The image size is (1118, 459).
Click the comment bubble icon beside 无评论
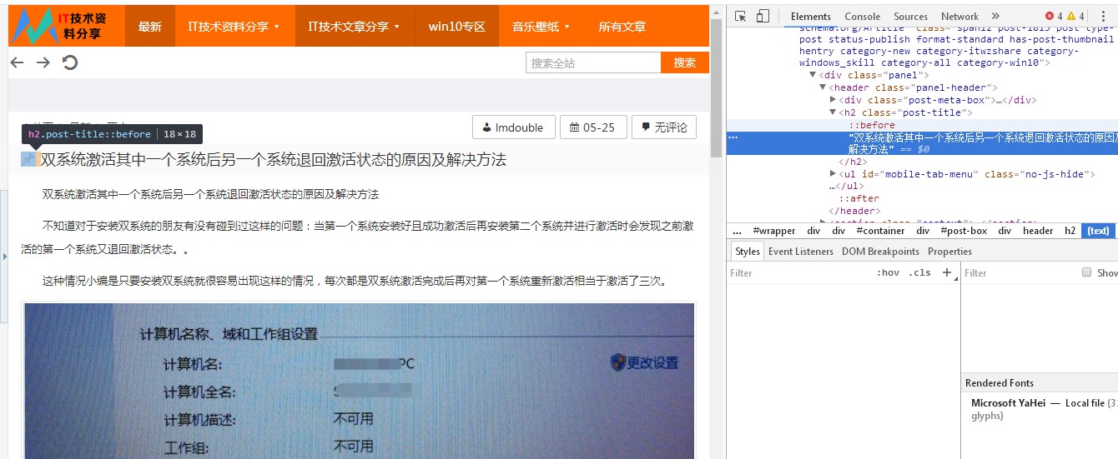[x=646, y=127]
